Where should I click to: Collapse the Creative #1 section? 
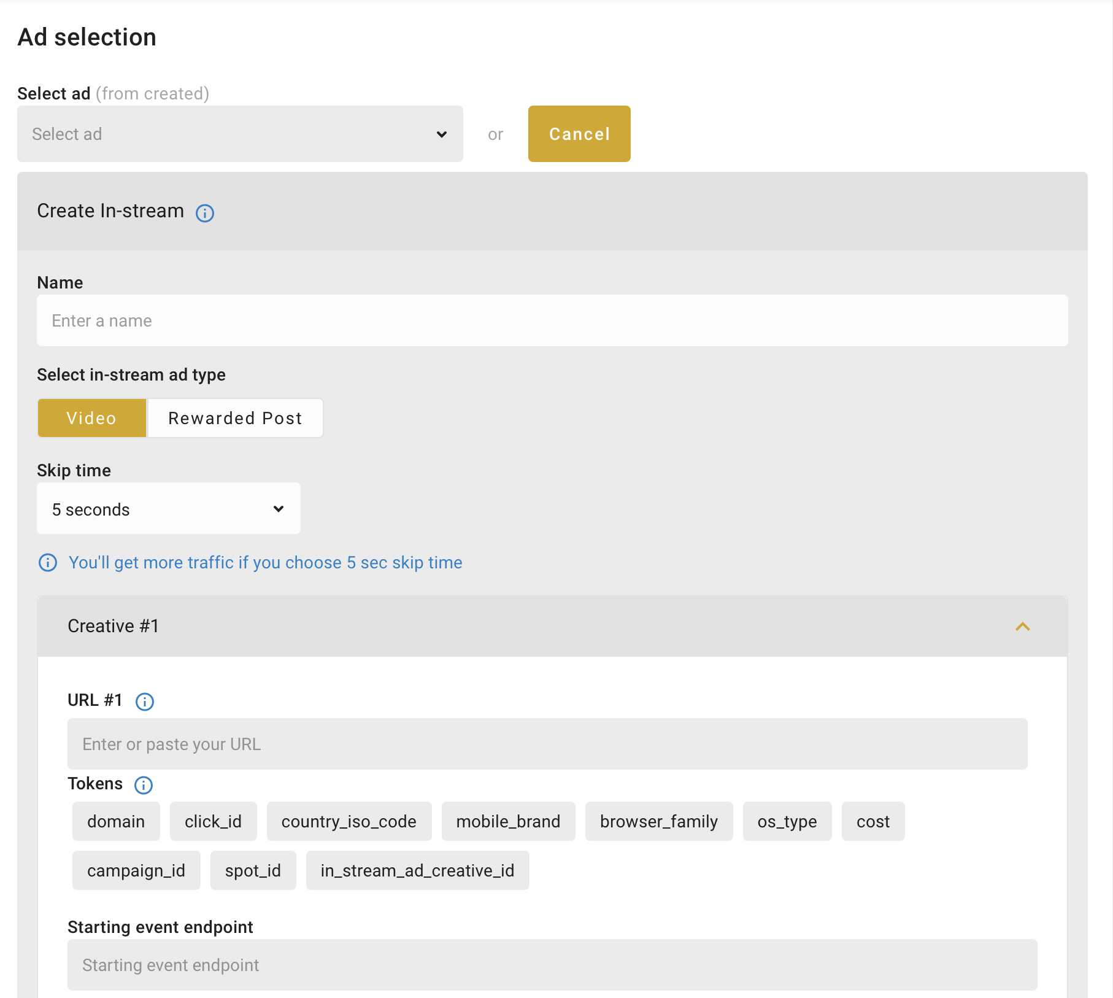[1022, 627]
